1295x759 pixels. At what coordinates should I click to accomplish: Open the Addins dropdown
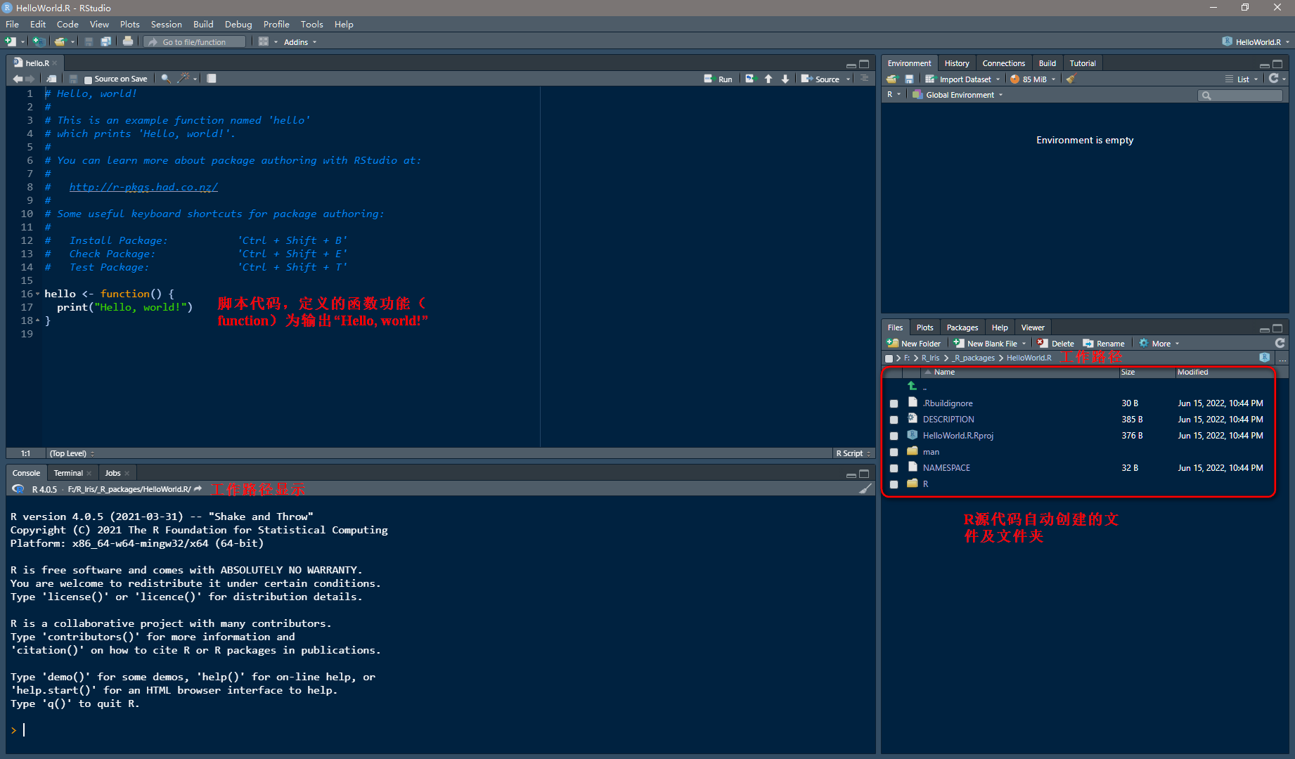point(300,42)
